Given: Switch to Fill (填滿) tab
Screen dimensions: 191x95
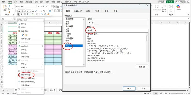Looking at the screenshot, I should coord(106,11).
